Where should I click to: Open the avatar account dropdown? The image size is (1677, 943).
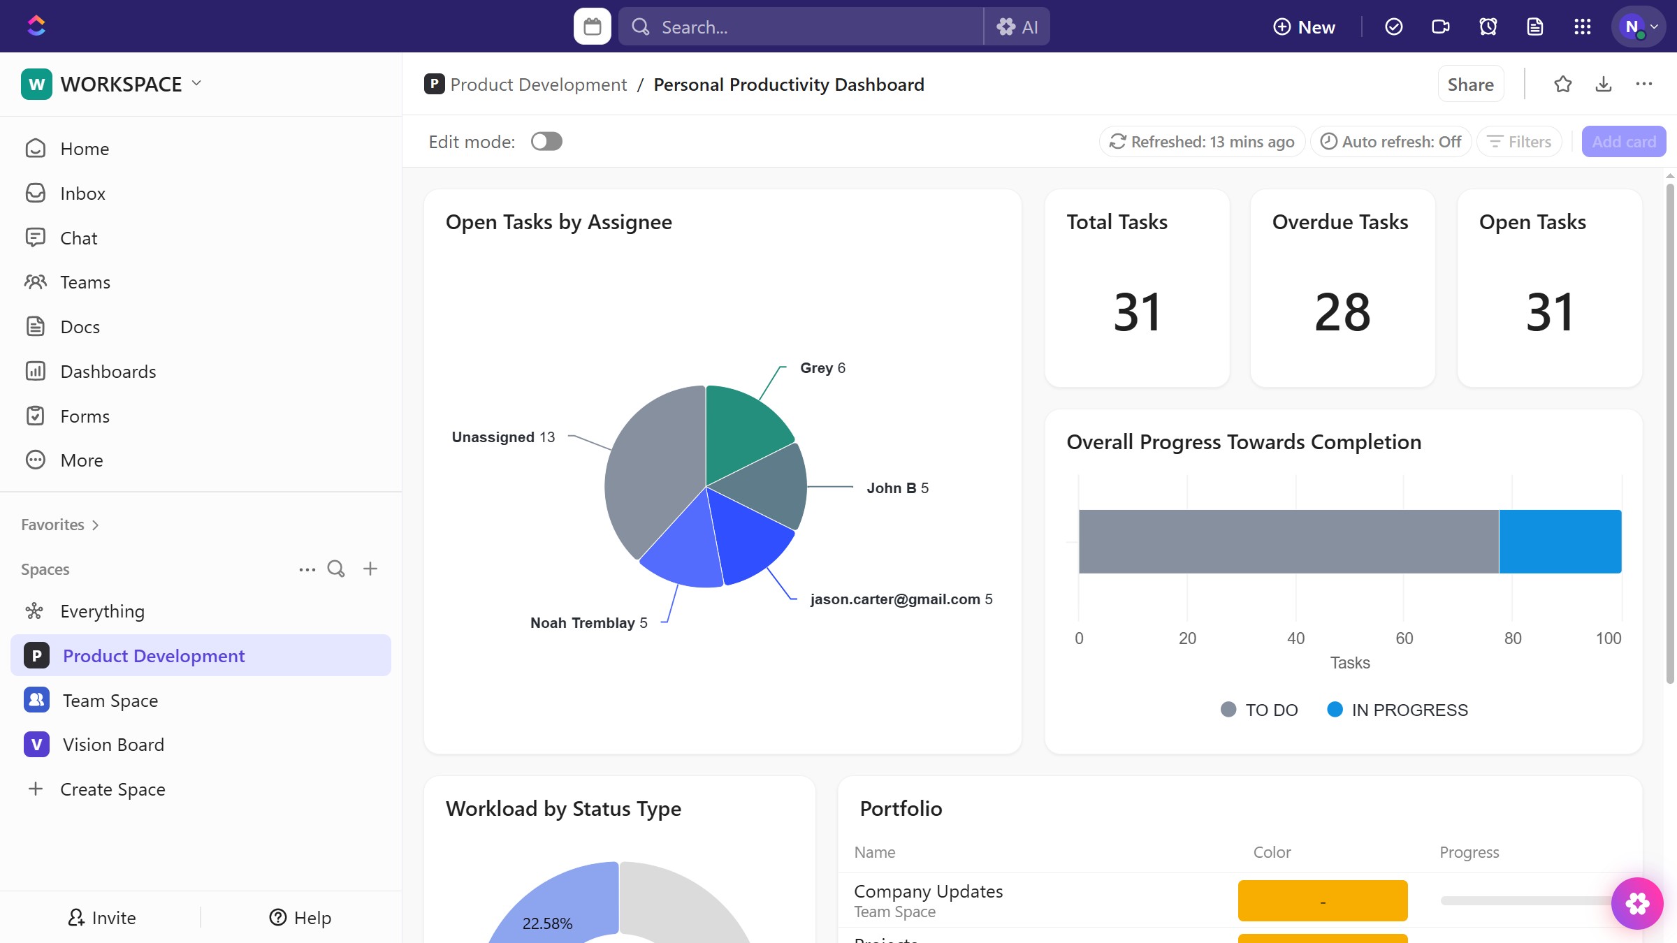pos(1638,26)
